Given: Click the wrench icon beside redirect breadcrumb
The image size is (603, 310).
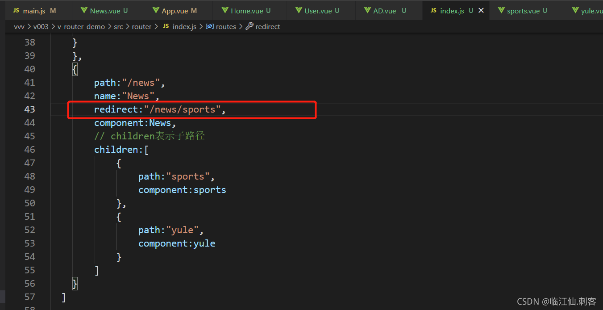Looking at the screenshot, I should [250, 27].
